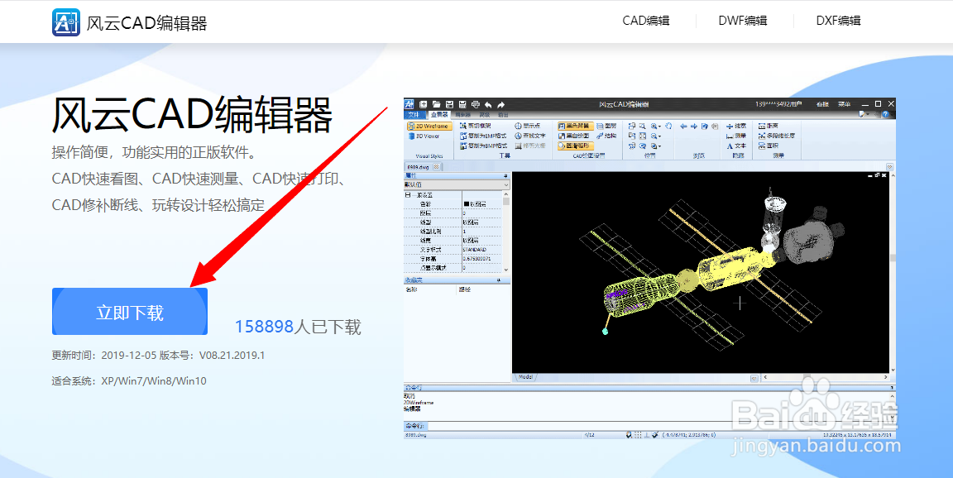Screen dimensions: 953x478
Task: Click the canvas horizontal scrollbar
Action: click(826, 377)
